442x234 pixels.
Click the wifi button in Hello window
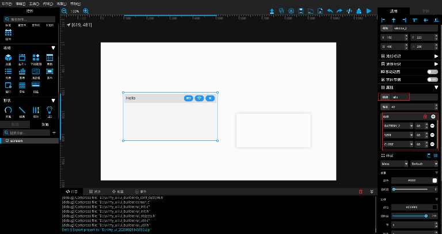(199, 98)
